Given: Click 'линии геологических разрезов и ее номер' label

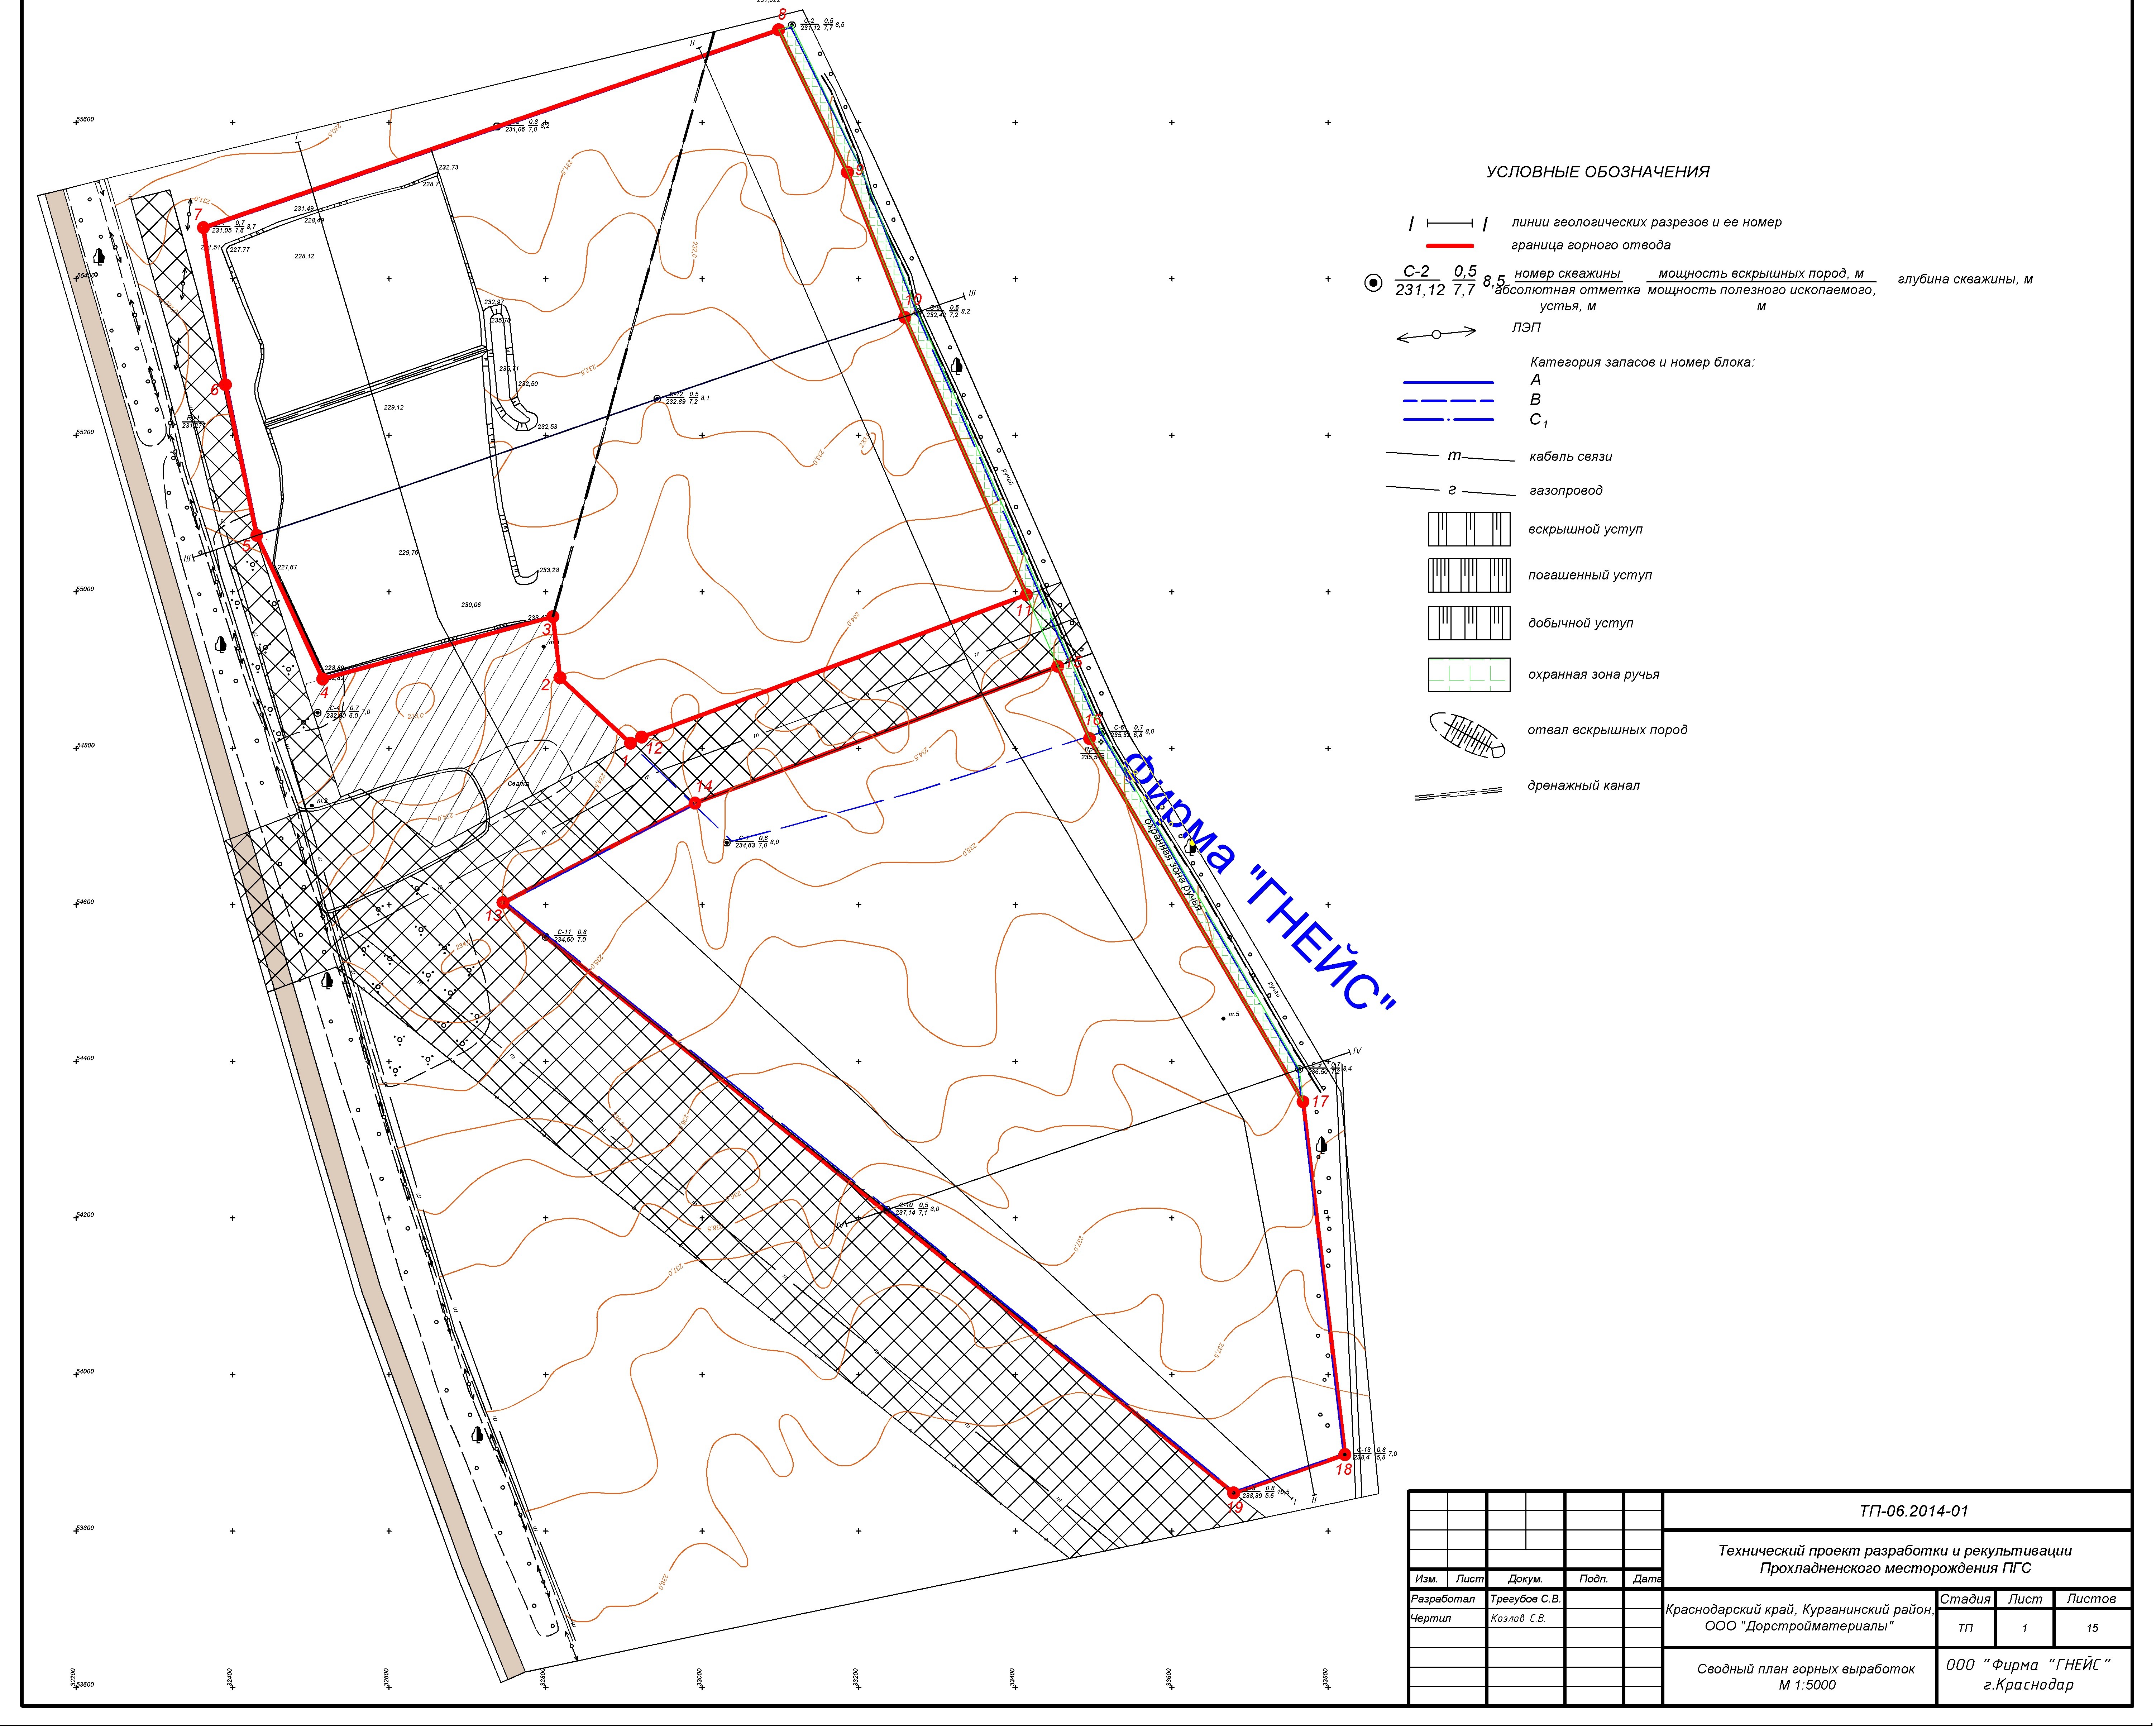Looking at the screenshot, I should click(x=1646, y=223).
